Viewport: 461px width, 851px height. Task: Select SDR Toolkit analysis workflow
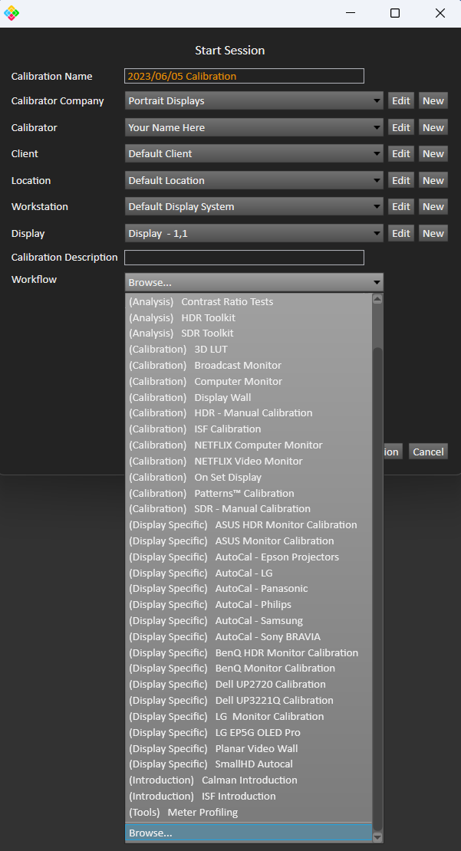[x=249, y=333]
